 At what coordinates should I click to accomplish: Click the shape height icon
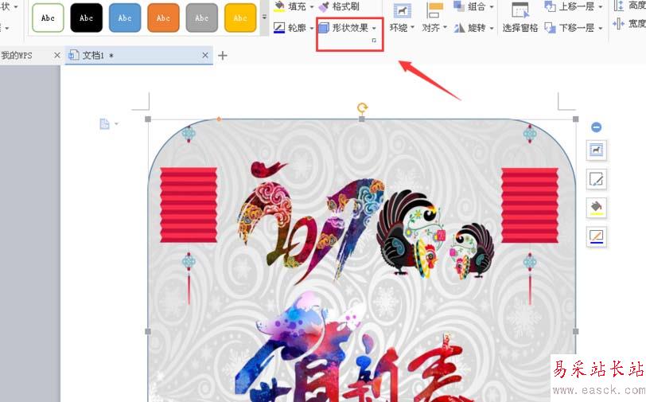point(618,6)
